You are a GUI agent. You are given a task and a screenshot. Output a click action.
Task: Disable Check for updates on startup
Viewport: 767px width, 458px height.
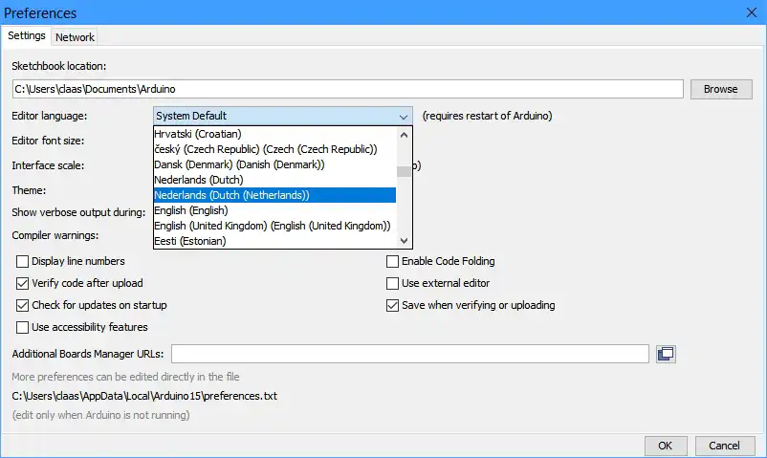pos(23,305)
